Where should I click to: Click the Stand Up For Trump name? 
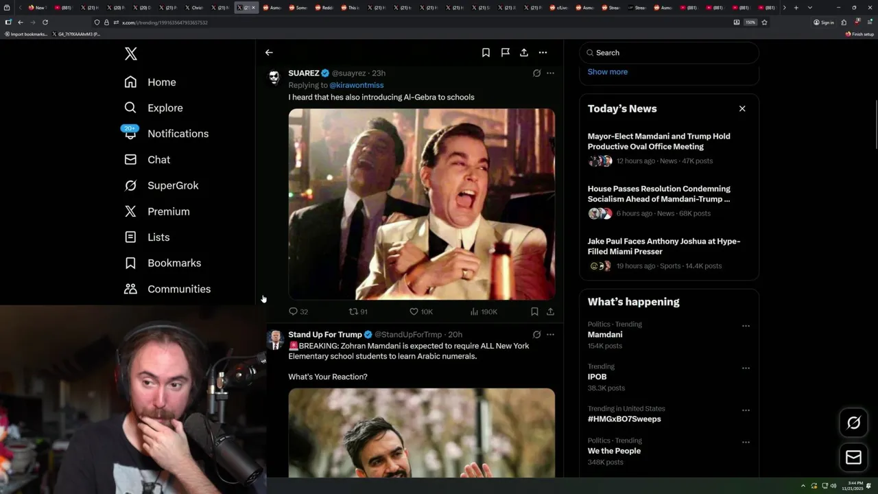pos(325,335)
